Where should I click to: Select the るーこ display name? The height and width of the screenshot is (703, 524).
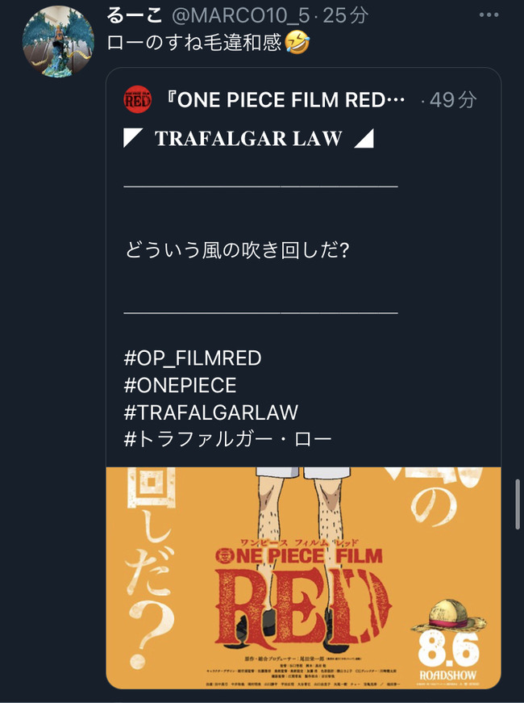pos(135,15)
